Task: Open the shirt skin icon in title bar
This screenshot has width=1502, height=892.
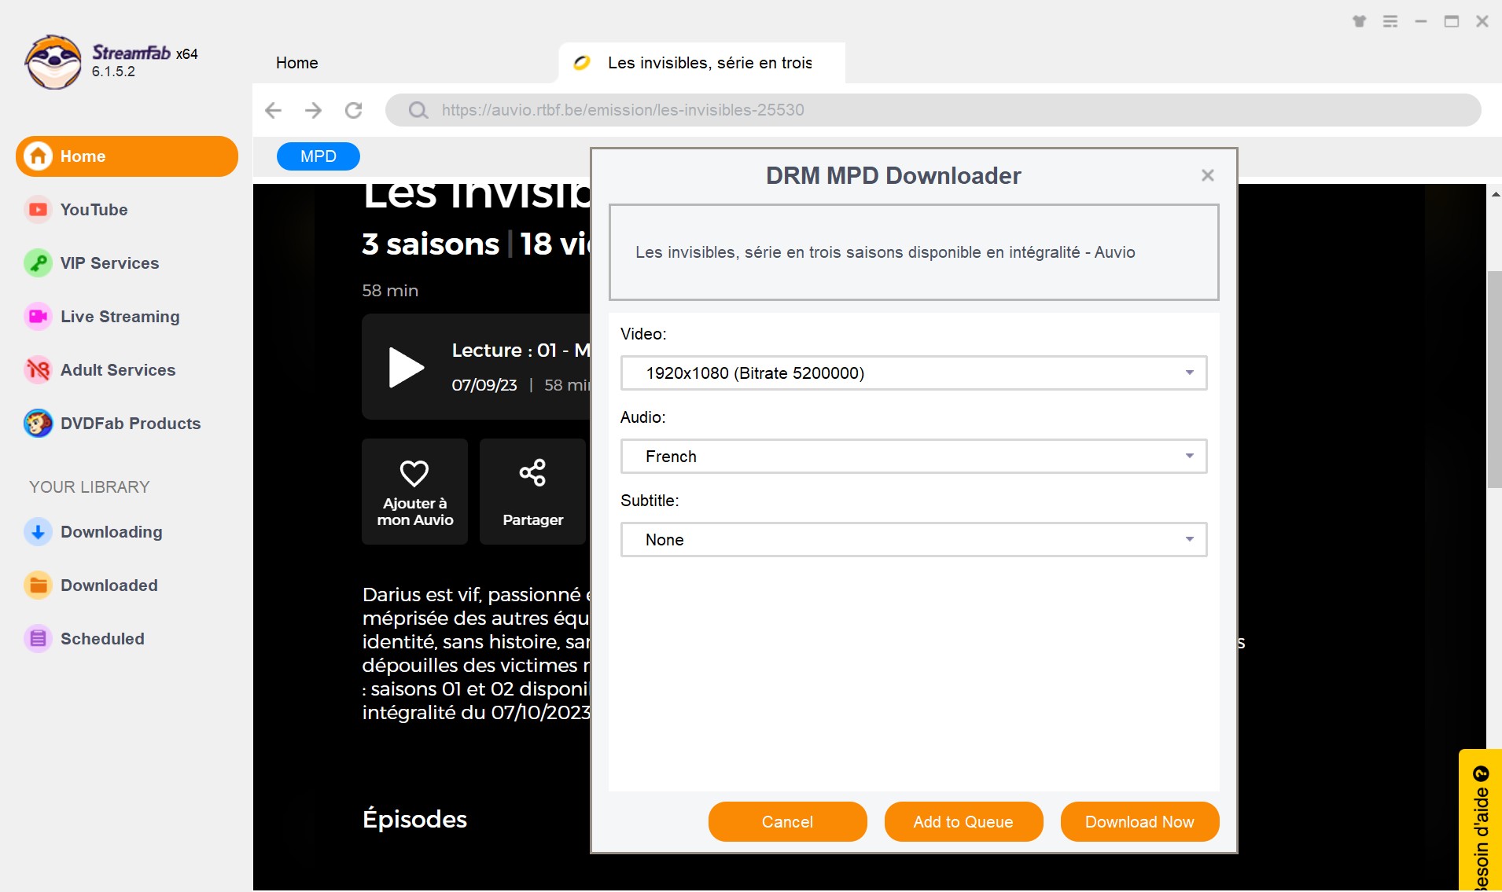Action: 1360,21
